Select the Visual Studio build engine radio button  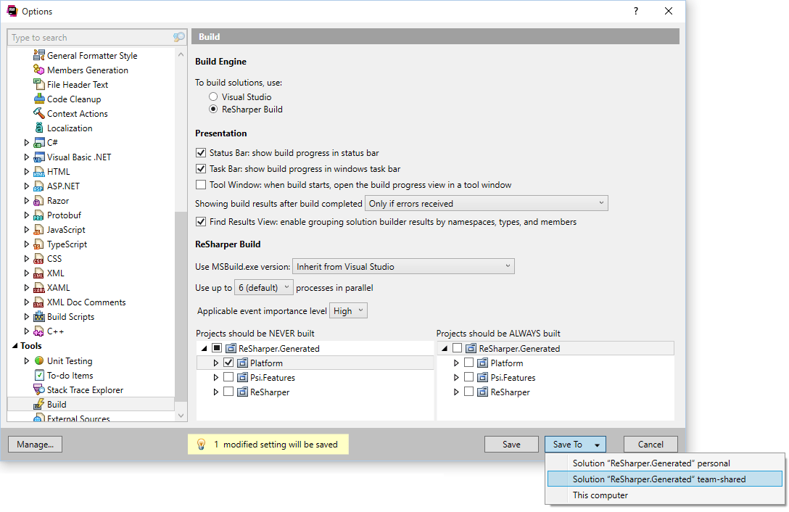click(213, 96)
